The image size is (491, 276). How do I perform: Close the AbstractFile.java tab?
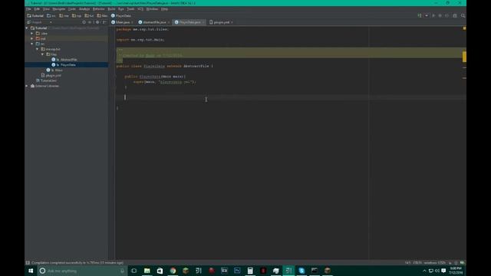pos(169,22)
